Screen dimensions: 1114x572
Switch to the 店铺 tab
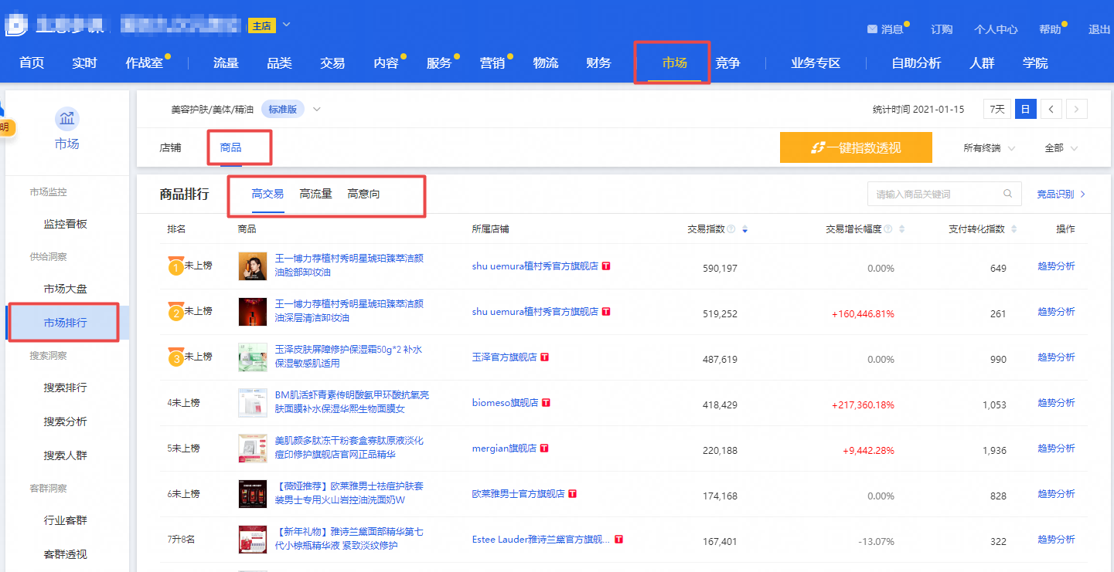[x=170, y=147]
